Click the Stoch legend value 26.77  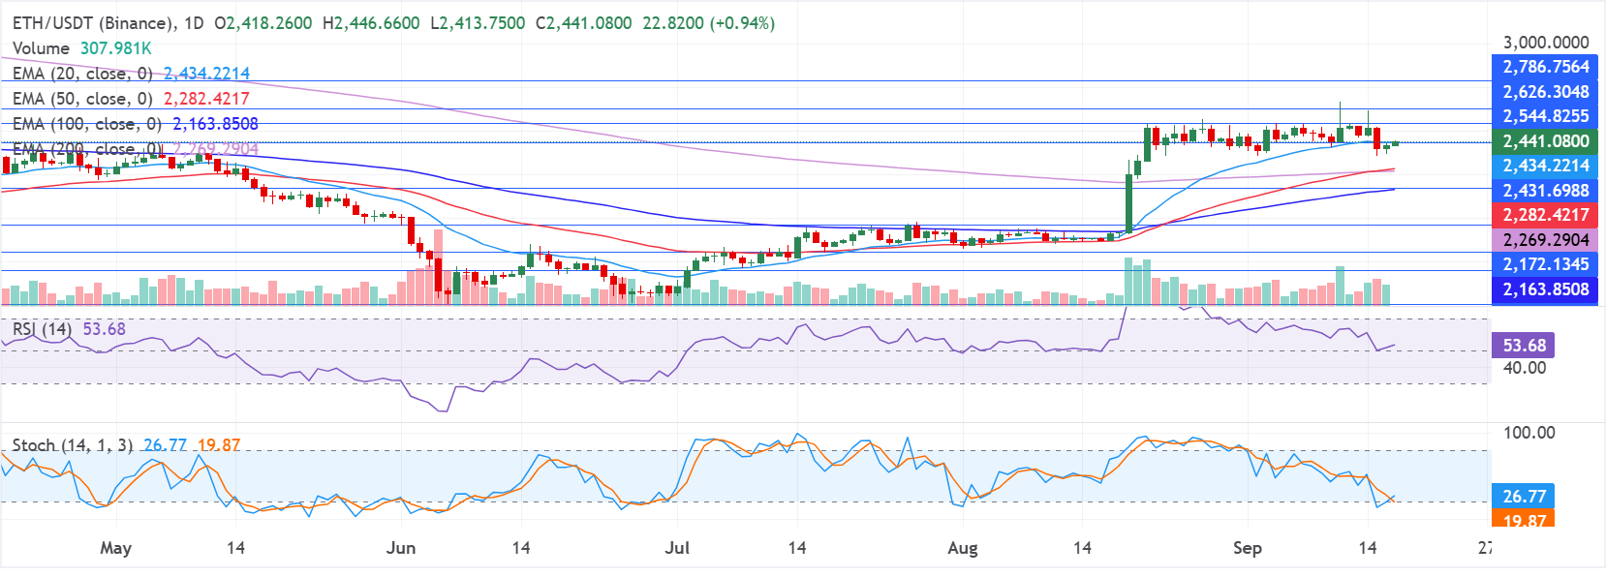165,444
